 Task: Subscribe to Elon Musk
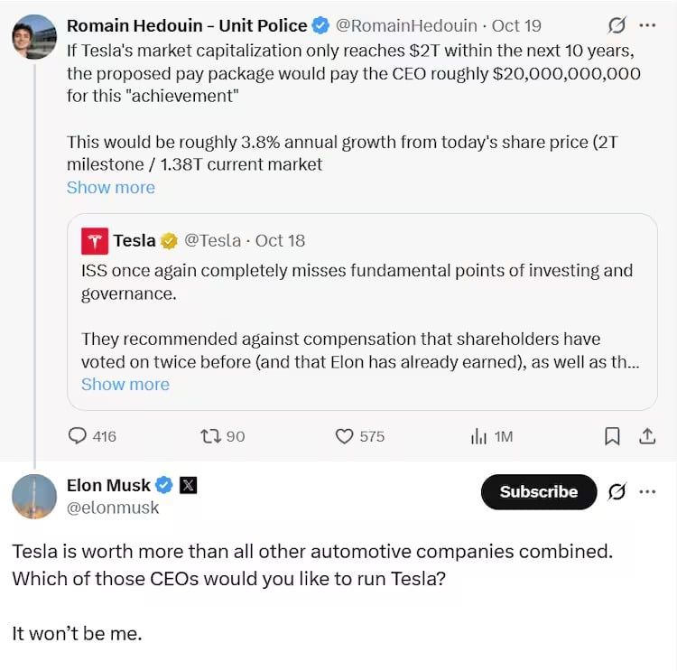coord(538,492)
